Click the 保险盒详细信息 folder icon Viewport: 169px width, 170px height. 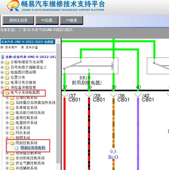pos(7,88)
